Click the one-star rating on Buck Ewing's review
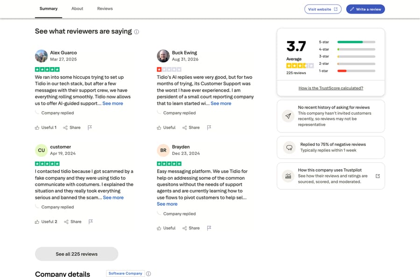Image resolution: width=420 pixels, height=277 pixels. pyautogui.click(x=169, y=69)
